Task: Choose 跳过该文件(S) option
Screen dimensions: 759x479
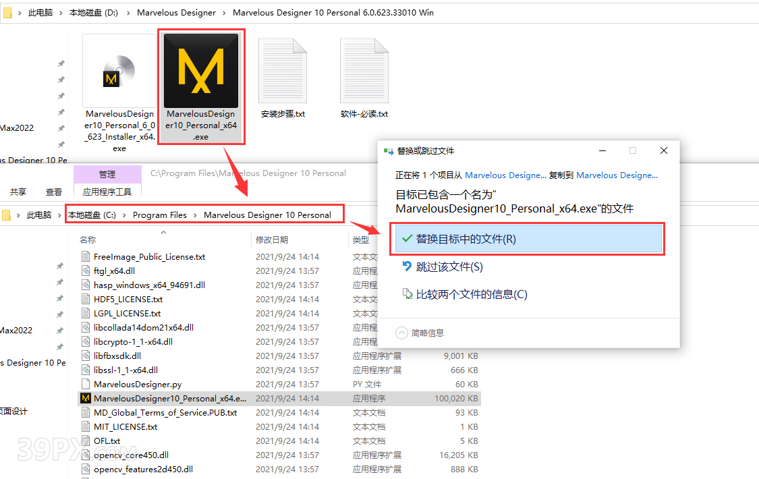Action: point(443,266)
